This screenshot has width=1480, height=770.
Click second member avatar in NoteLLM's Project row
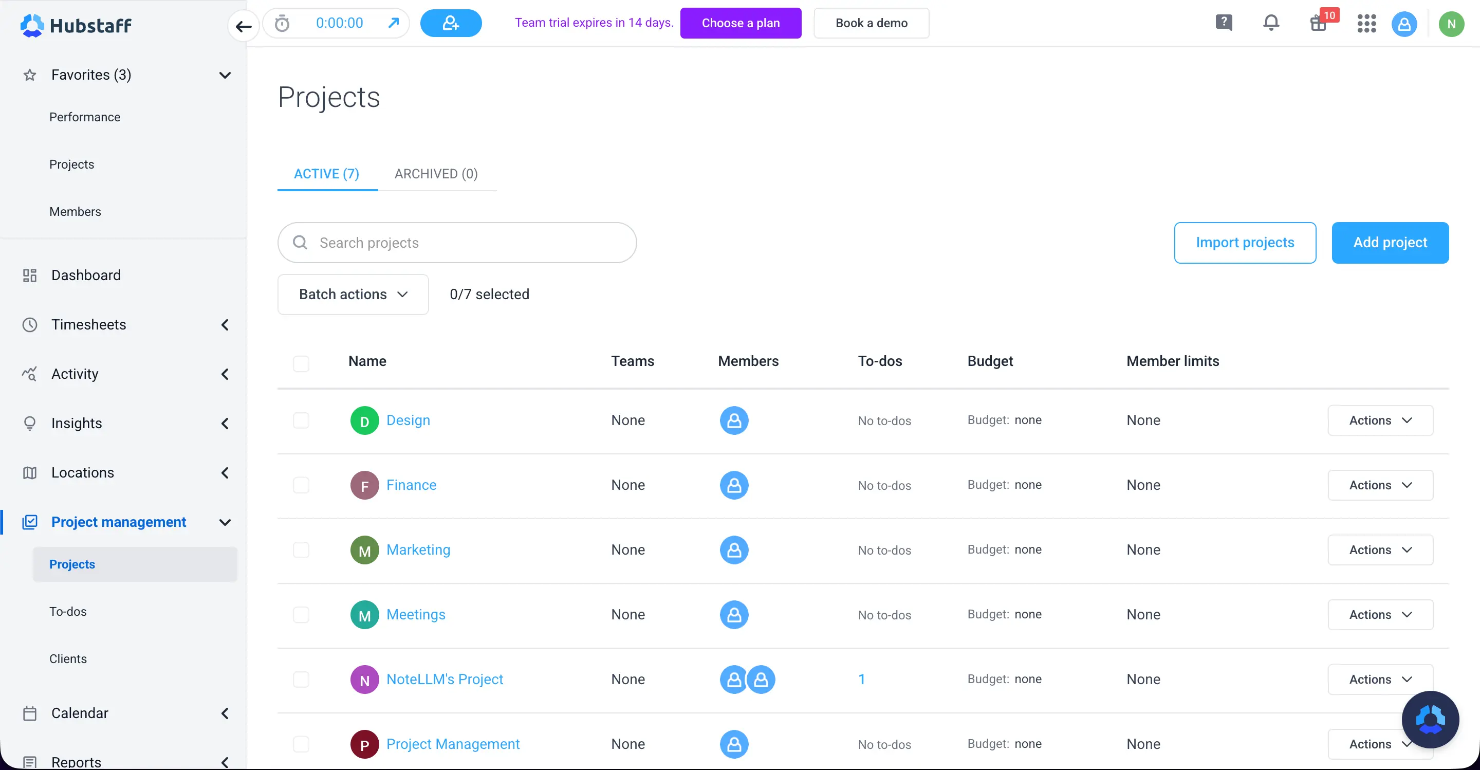[x=761, y=680]
